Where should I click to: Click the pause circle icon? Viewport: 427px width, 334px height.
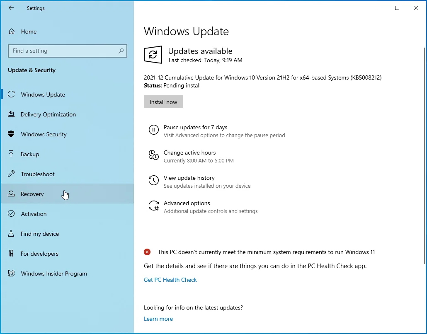click(x=153, y=130)
